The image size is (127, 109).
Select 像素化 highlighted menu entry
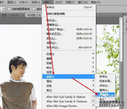[x=69, y=76]
